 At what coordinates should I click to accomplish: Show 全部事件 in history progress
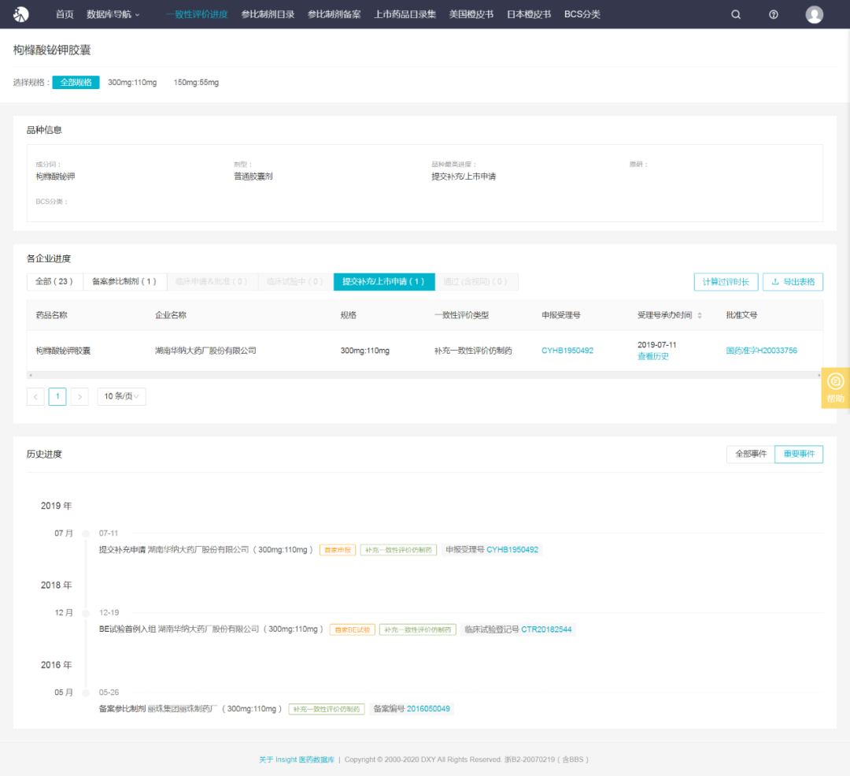click(x=751, y=455)
